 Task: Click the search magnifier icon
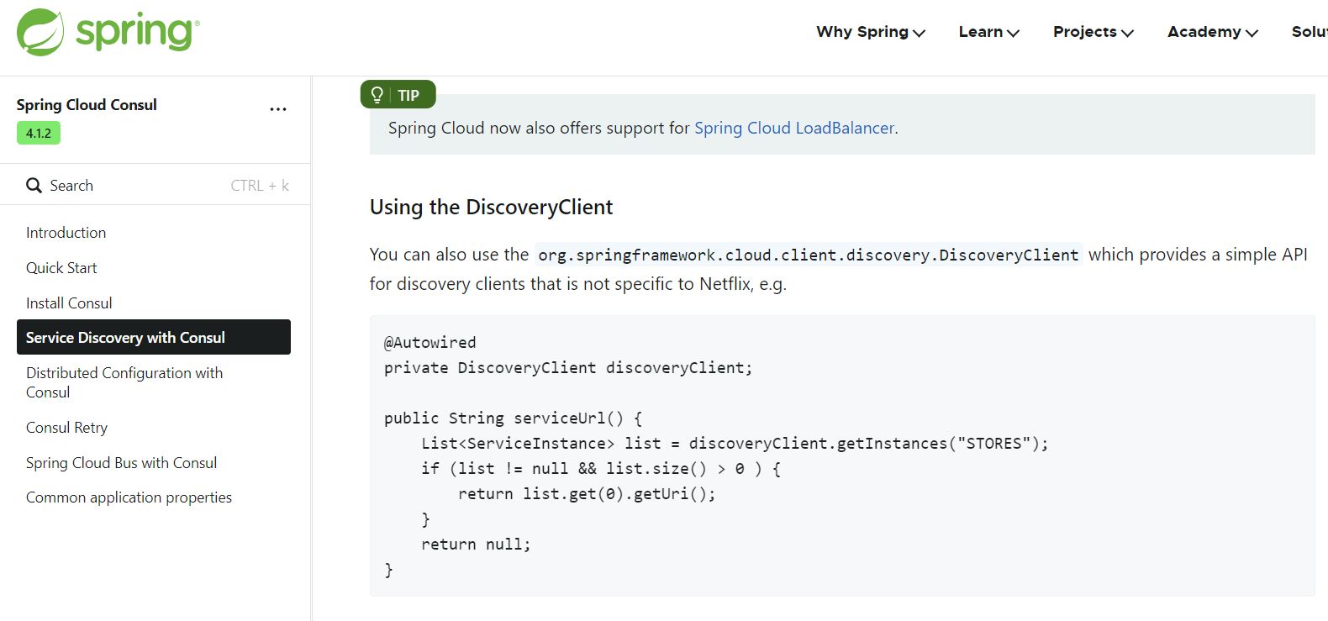click(34, 186)
